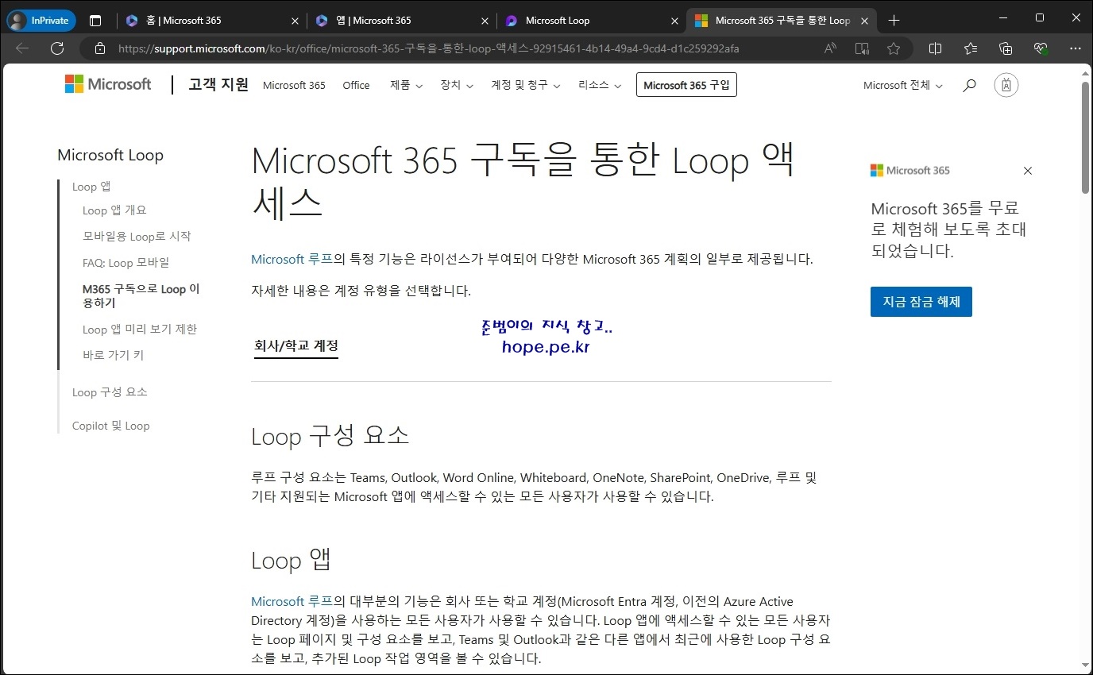Switch to the '홈 | Microsoft 365' tab
The image size is (1093, 675).
(211, 21)
